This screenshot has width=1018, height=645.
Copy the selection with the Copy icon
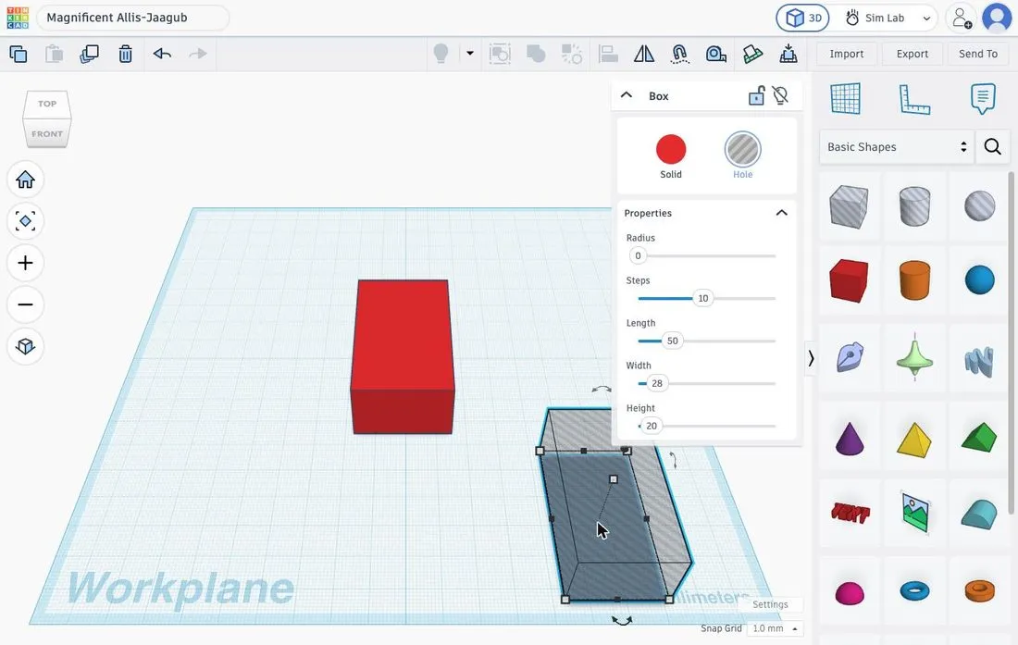coord(19,54)
